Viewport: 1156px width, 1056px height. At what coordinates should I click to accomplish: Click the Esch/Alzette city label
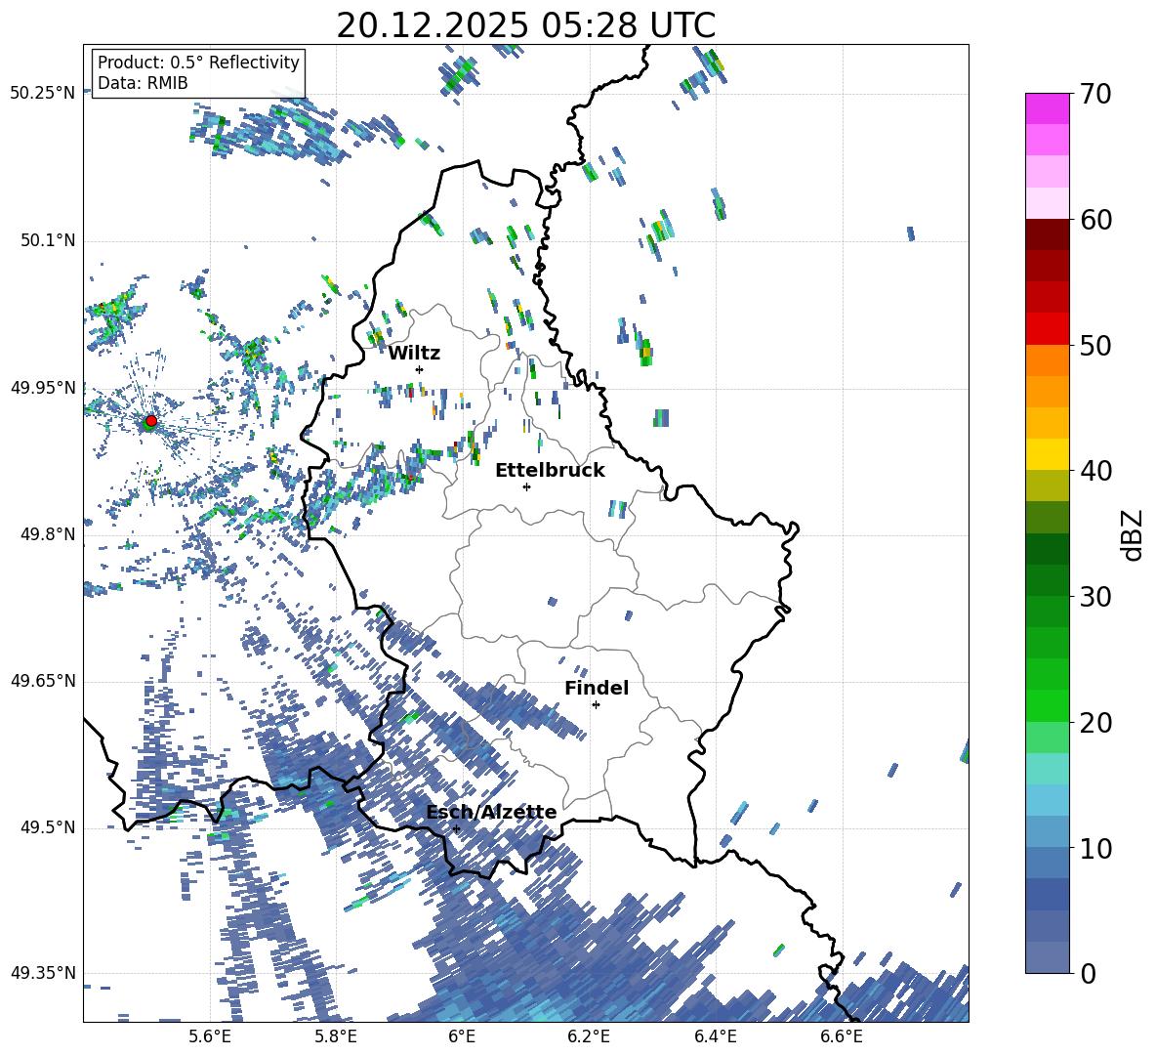click(x=491, y=813)
